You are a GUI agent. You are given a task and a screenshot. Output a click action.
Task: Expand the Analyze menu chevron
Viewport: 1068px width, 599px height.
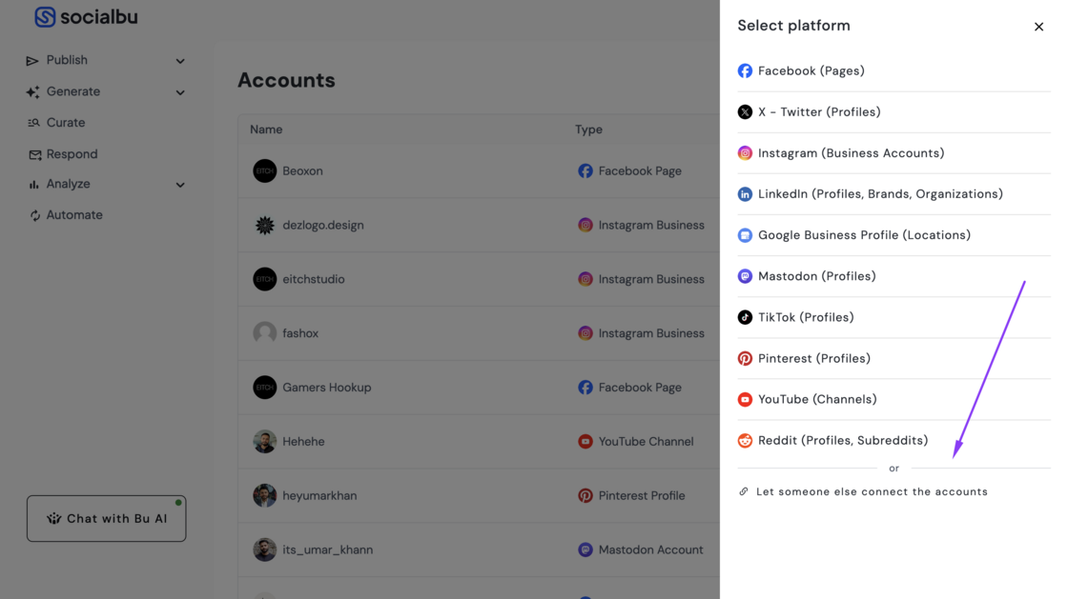point(180,185)
